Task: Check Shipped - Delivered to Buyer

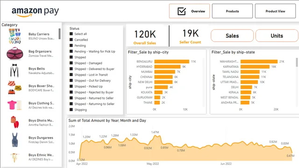Action: coord(71,69)
